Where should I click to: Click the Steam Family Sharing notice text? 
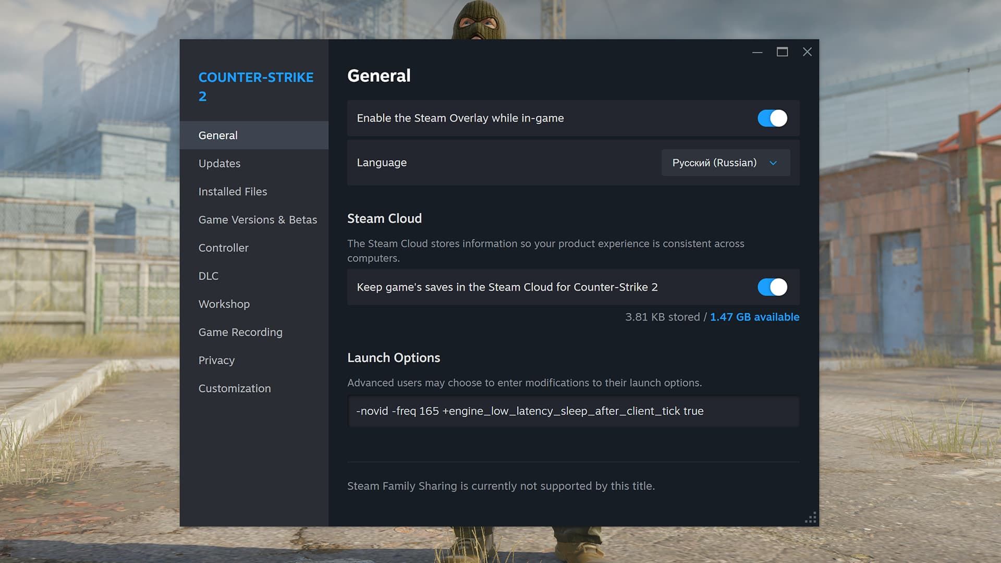[501, 486]
